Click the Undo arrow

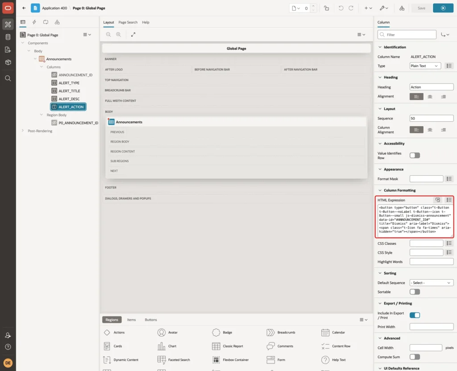[341, 8]
